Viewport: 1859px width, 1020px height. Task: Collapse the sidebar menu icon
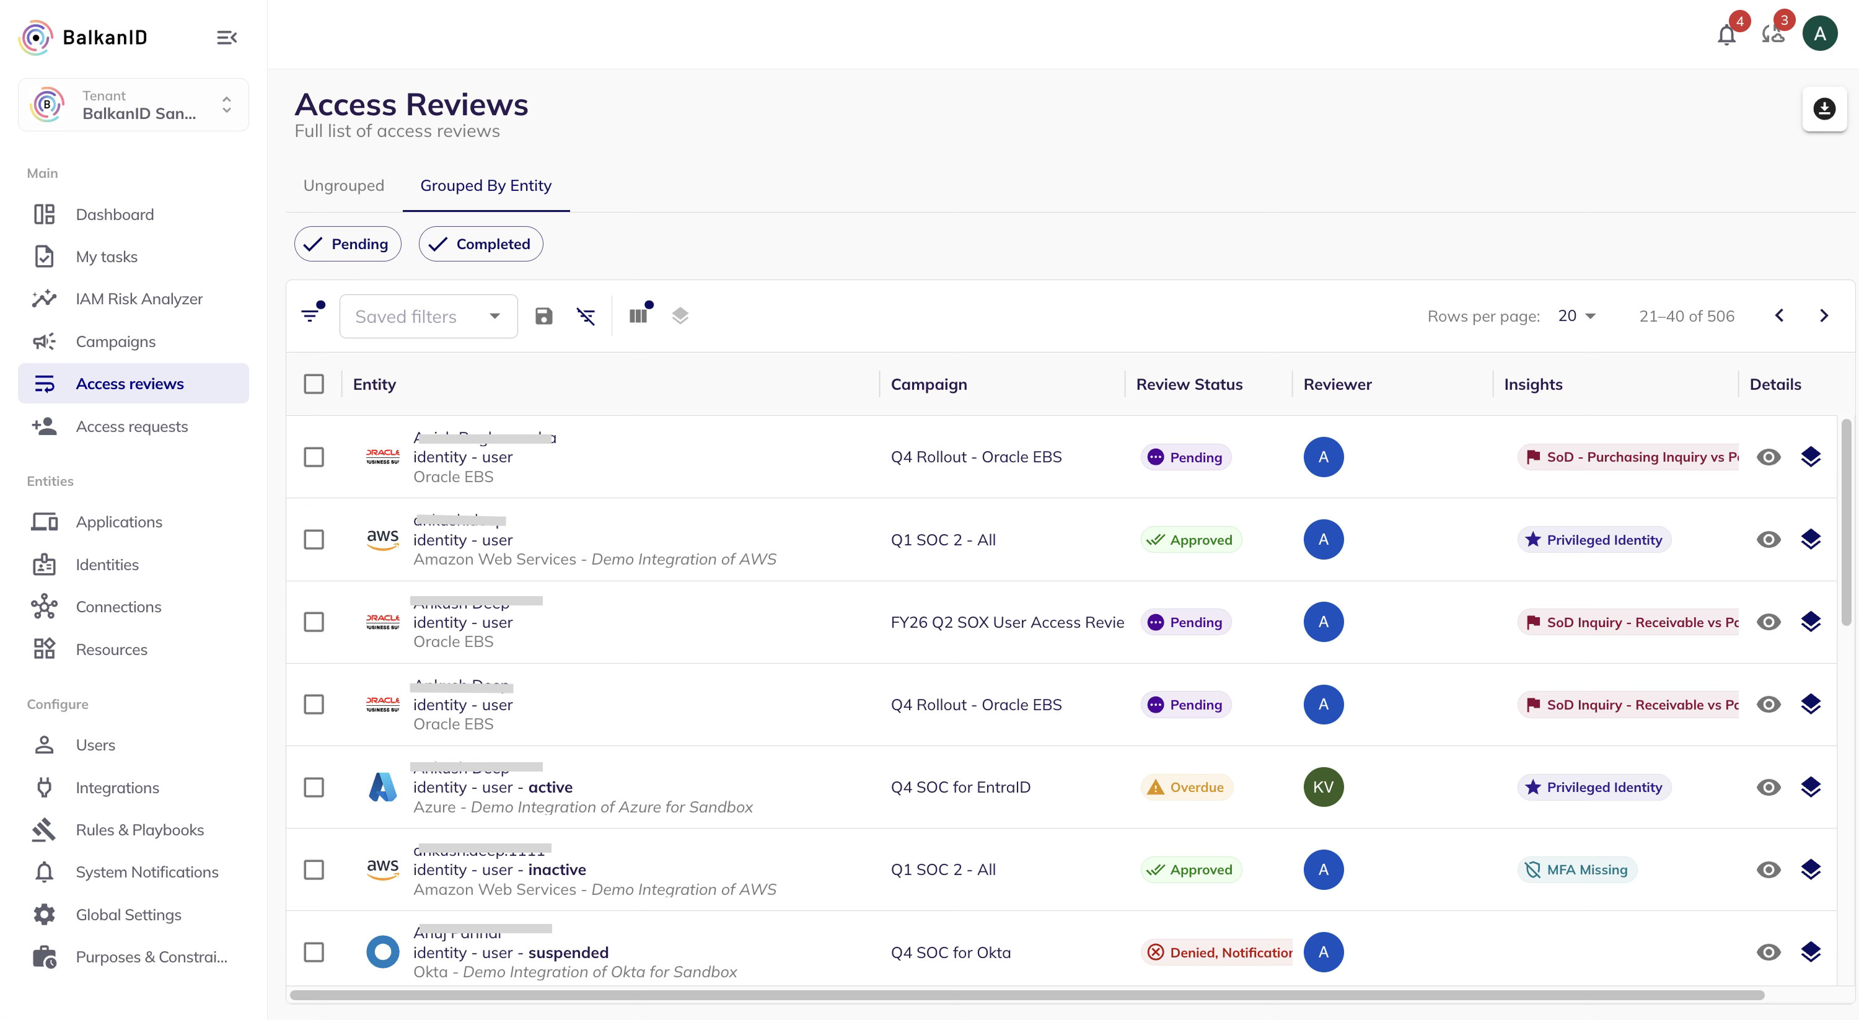tap(227, 38)
